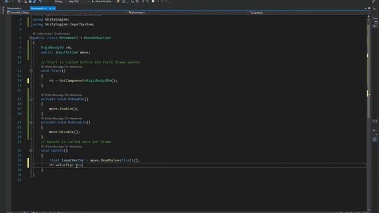Click Unity Message above Start()
The image size is (379, 213).
point(52,67)
